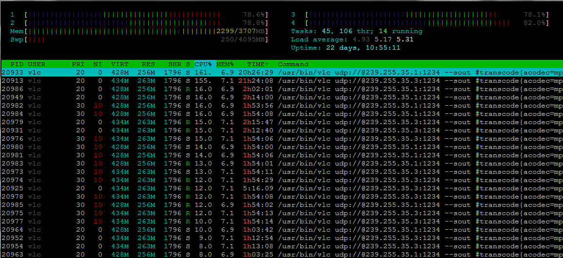Select process row with PID 20978

point(282,196)
